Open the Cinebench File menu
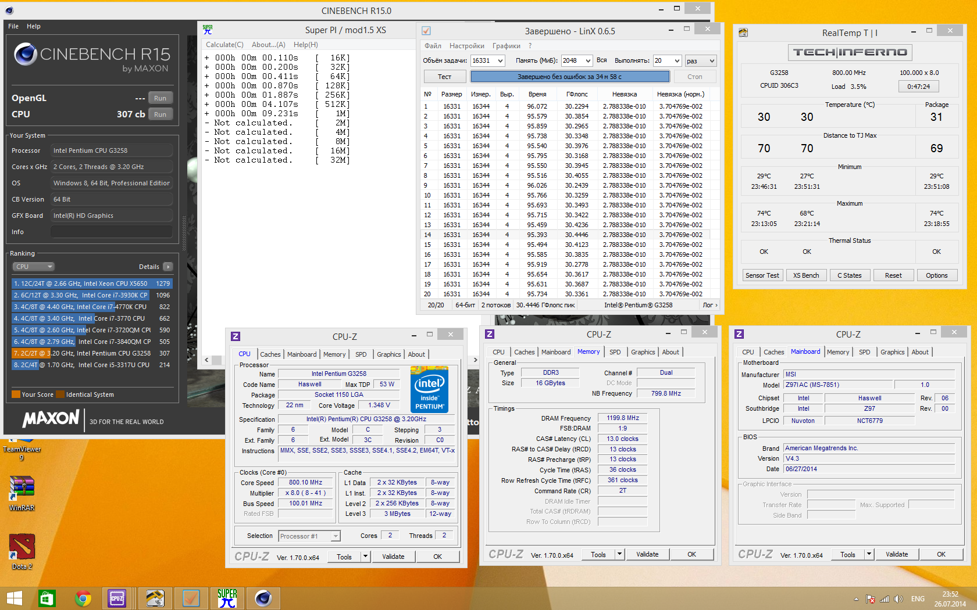Image resolution: width=977 pixels, height=610 pixels. (x=13, y=26)
